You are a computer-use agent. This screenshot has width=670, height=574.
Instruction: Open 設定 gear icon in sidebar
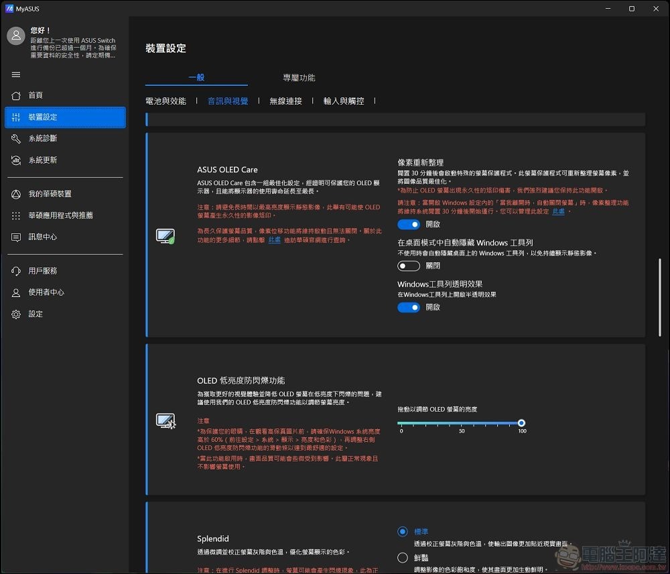click(x=16, y=314)
